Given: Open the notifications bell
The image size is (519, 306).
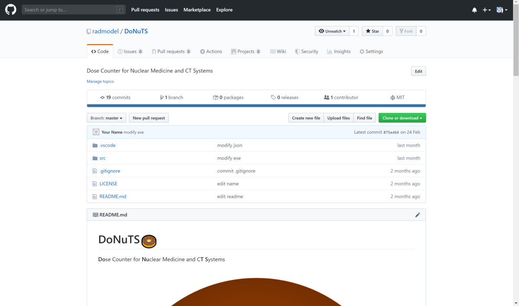Looking at the screenshot, I should pyautogui.click(x=474, y=10).
